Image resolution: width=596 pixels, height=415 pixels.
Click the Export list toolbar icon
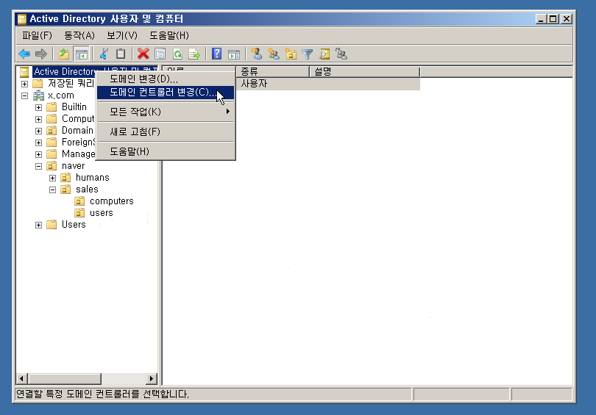click(x=194, y=54)
